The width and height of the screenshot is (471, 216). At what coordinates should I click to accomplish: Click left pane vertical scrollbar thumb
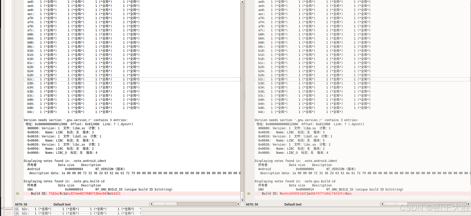pyautogui.click(x=242, y=194)
